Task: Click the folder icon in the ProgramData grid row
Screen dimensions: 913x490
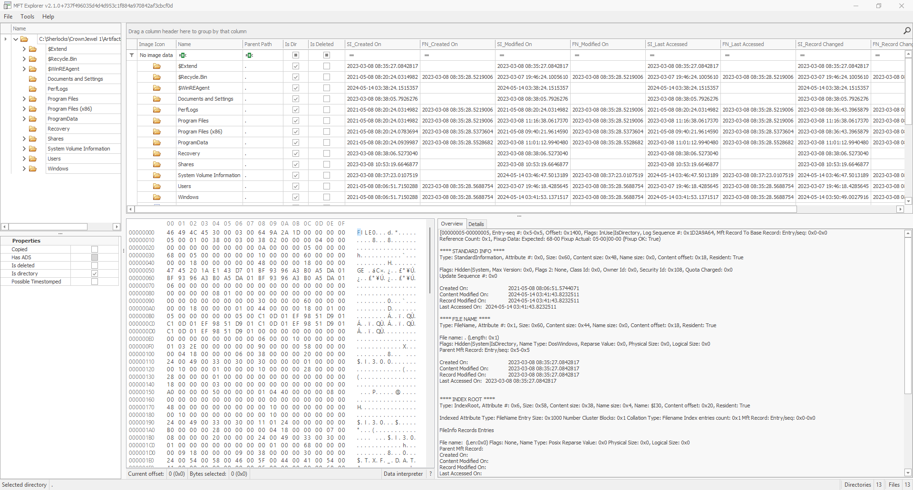Action: click(156, 142)
